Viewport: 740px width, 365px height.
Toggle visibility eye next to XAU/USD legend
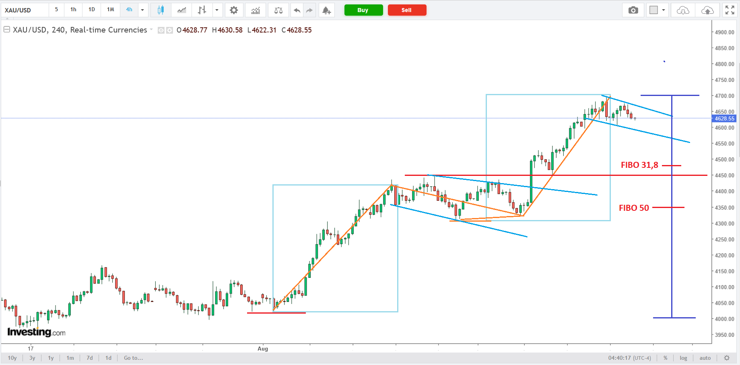point(161,30)
